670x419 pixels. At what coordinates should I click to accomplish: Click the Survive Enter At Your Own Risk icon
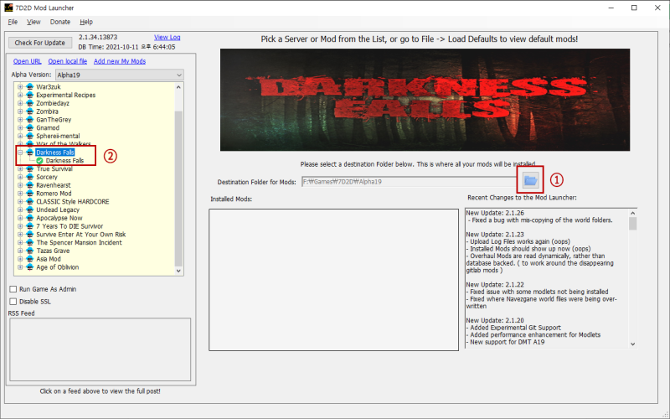coord(30,235)
